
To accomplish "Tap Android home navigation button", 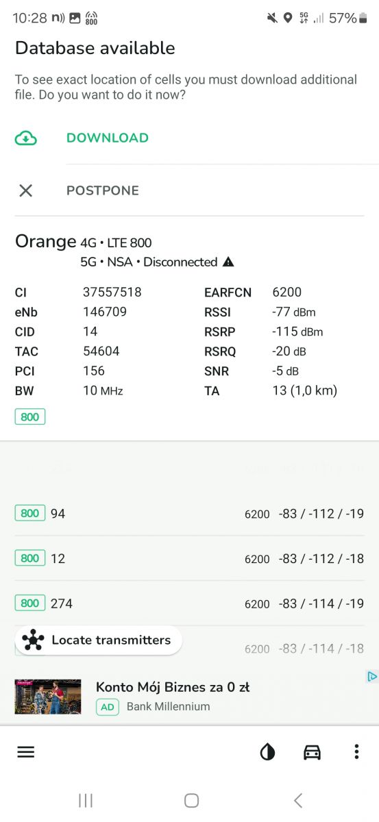I will click(x=192, y=800).
